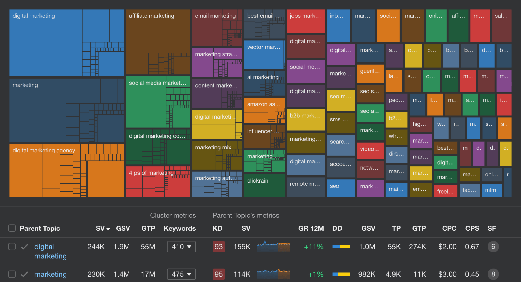Click the checkmark icon beside digital marketing row
Viewport: 521px width, 282px height.
click(24, 247)
